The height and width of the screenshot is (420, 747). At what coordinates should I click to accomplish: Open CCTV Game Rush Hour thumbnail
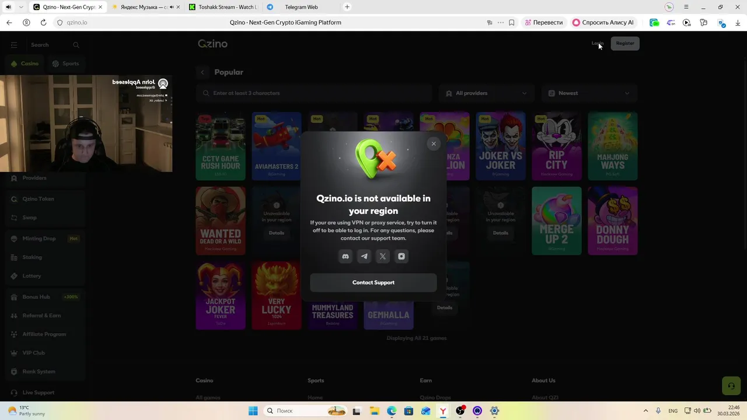coord(221,146)
